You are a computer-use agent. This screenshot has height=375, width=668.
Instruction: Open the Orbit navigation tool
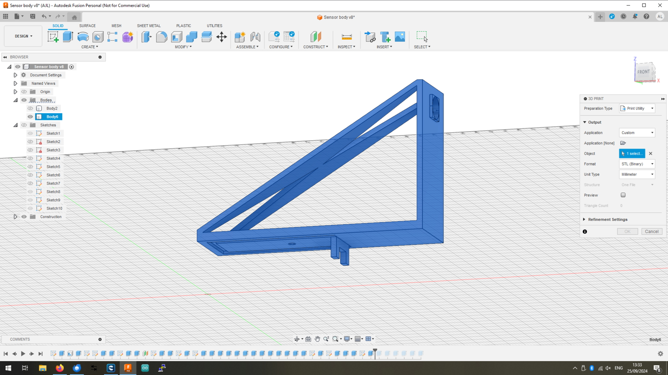point(297,339)
